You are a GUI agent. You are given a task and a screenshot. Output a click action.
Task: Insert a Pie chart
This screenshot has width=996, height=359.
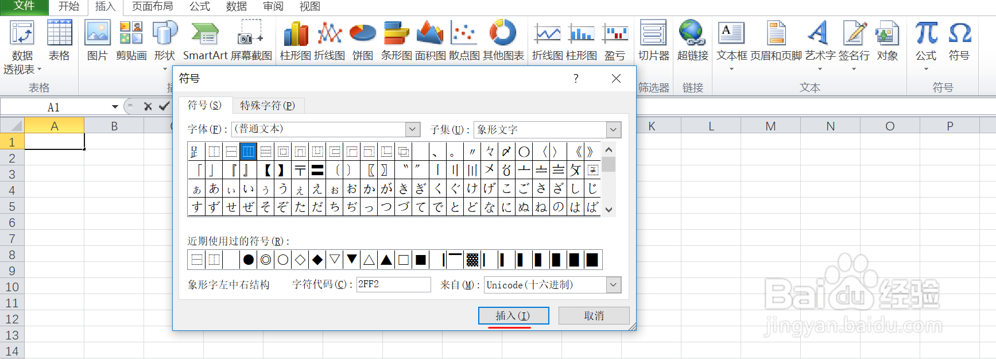363,40
